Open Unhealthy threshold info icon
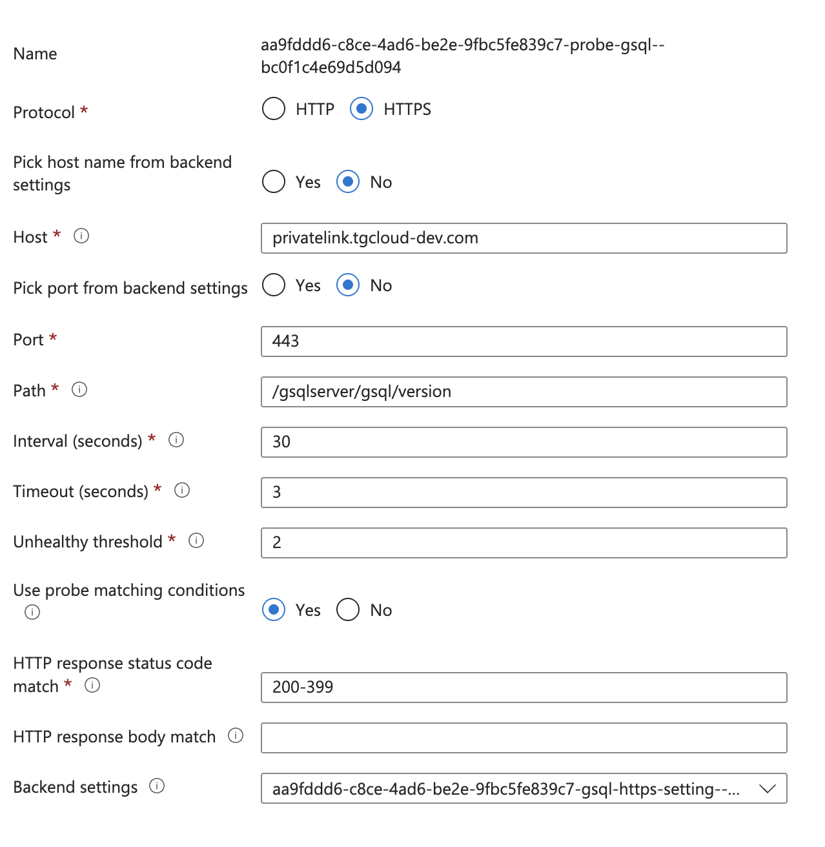This screenshot has height=847, width=825. click(x=196, y=541)
